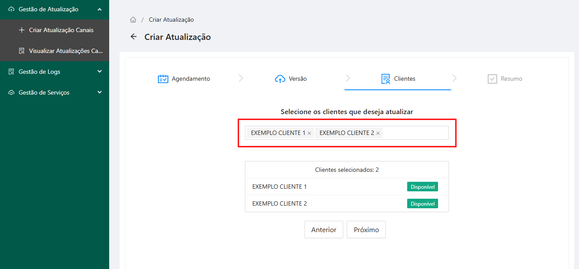Click the Gestão de Serviços sidebar icon

coord(11,92)
